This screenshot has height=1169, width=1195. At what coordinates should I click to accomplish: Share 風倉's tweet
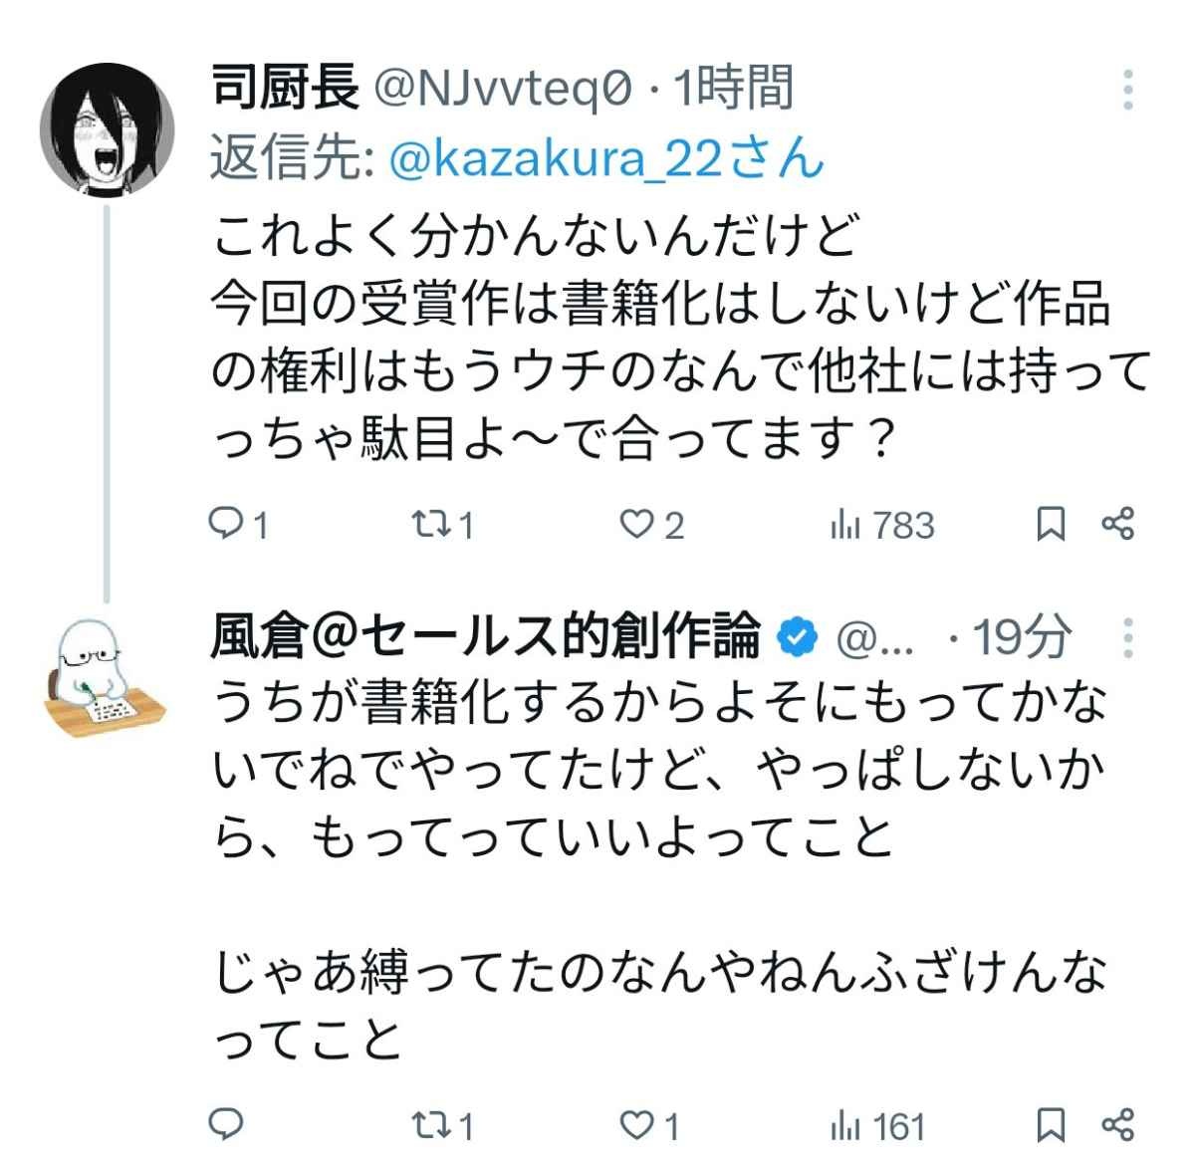click(1118, 1124)
